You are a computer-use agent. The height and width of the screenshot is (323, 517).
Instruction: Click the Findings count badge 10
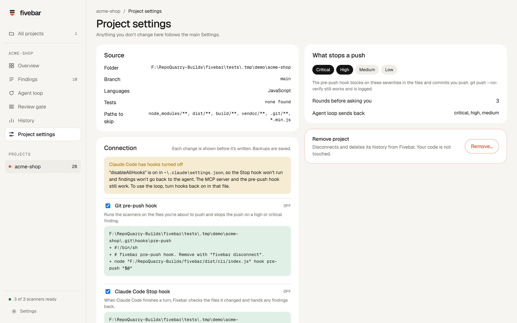point(75,79)
